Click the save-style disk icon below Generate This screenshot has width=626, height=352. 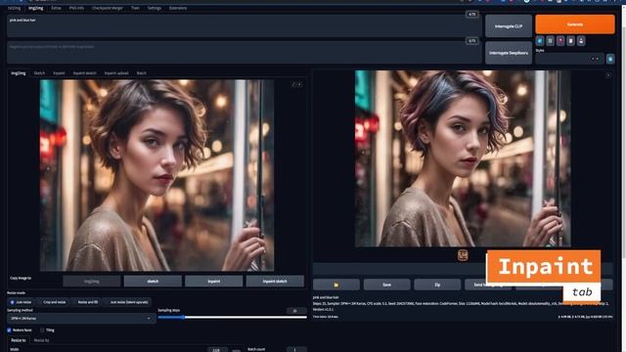[x=581, y=41]
